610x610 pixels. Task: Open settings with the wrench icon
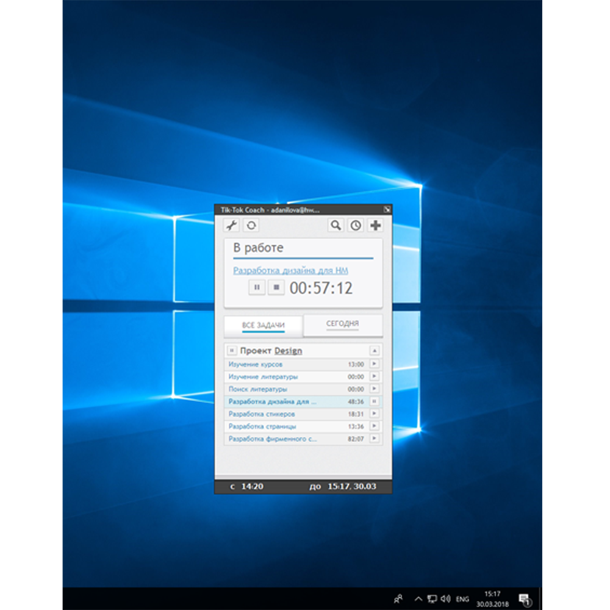(231, 226)
